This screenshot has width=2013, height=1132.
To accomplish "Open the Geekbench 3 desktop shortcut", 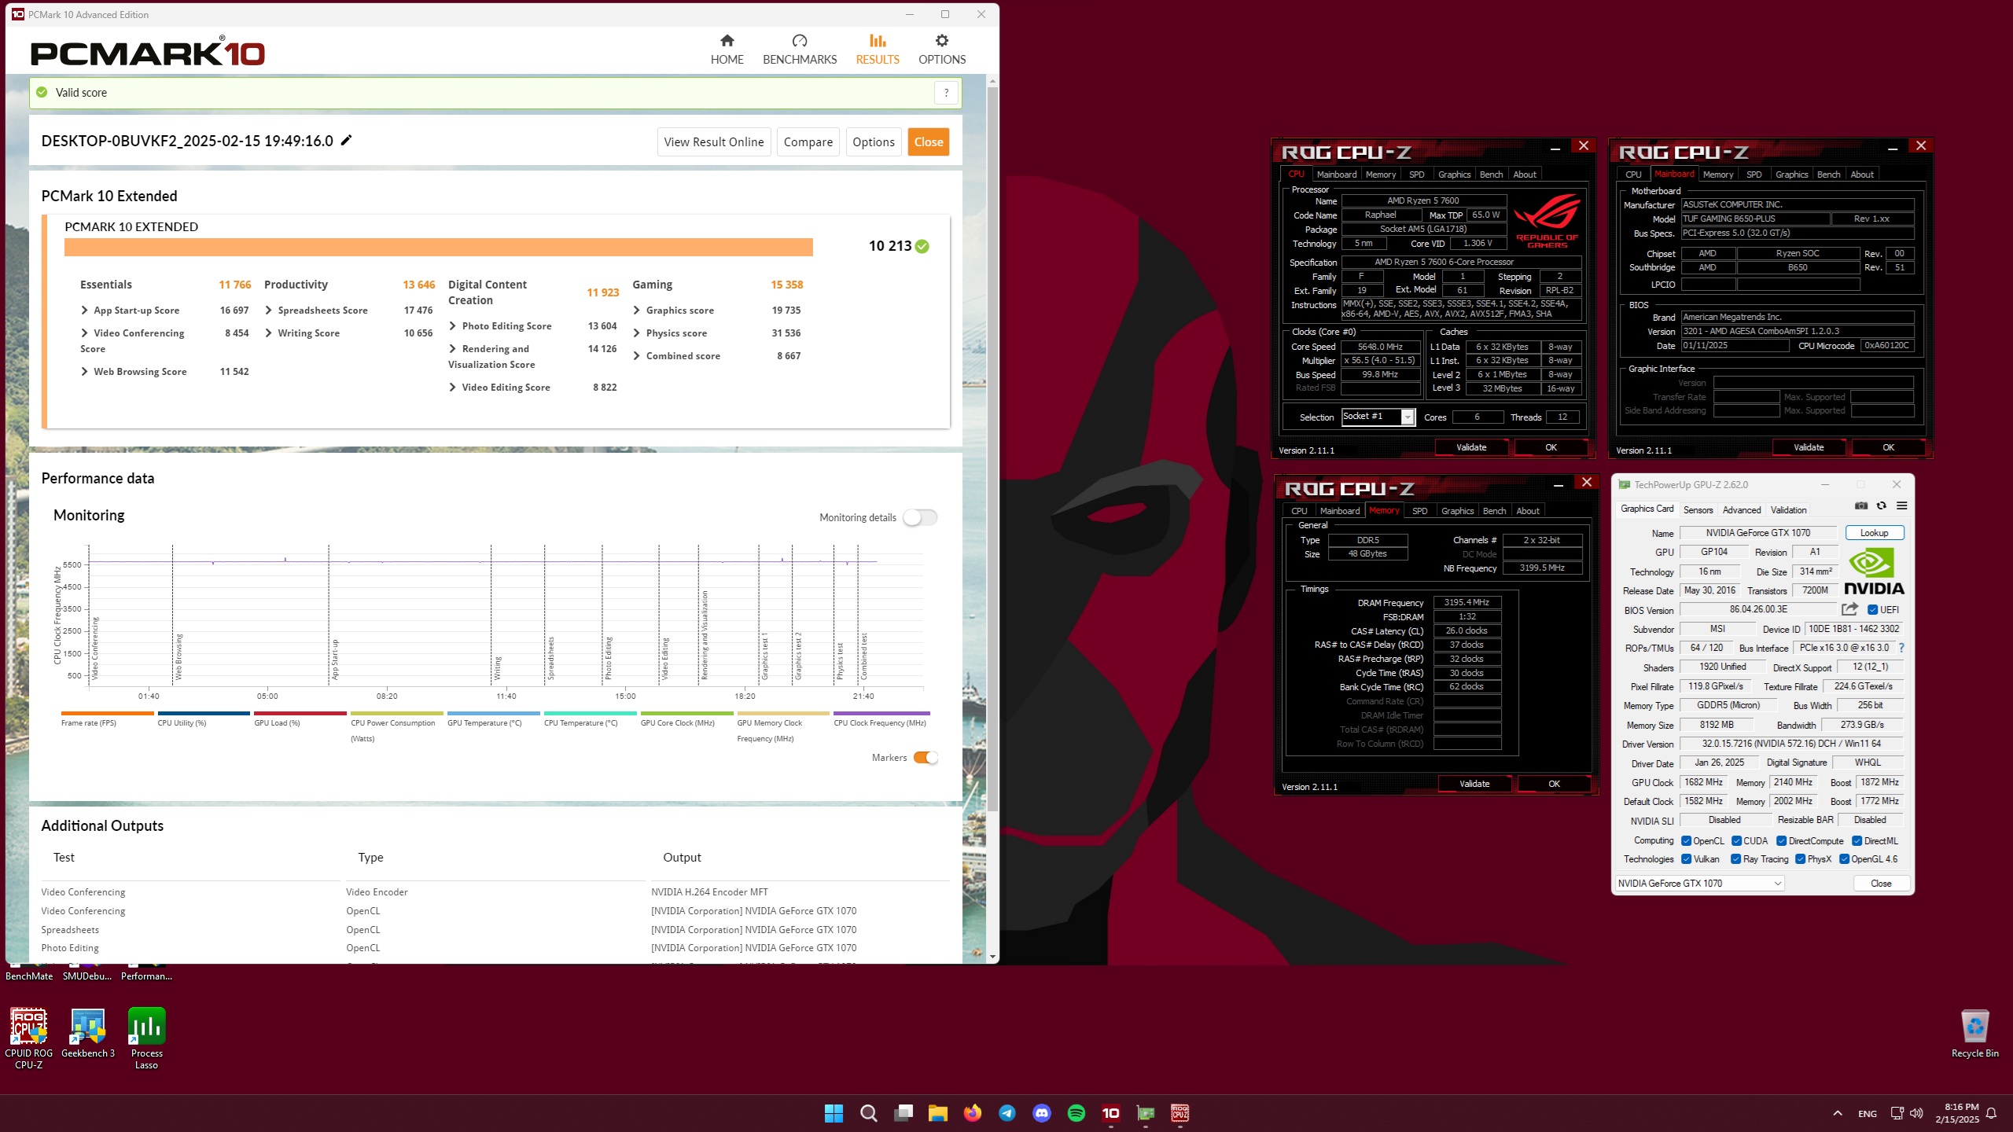I will (x=88, y=1033).
